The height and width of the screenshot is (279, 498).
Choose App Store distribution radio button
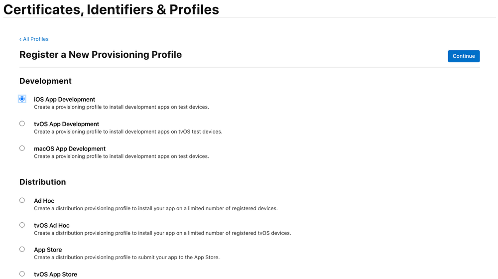(22, 249)
